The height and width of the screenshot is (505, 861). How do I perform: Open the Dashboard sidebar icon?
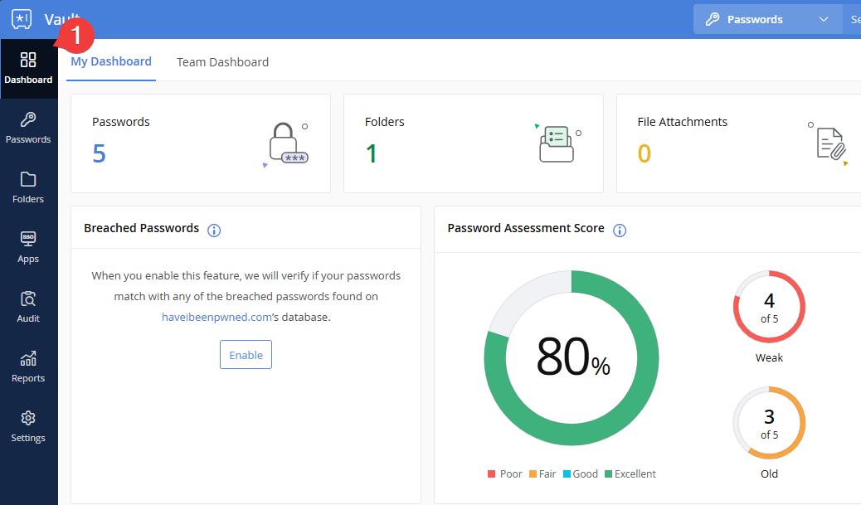[x=28, y=68]
